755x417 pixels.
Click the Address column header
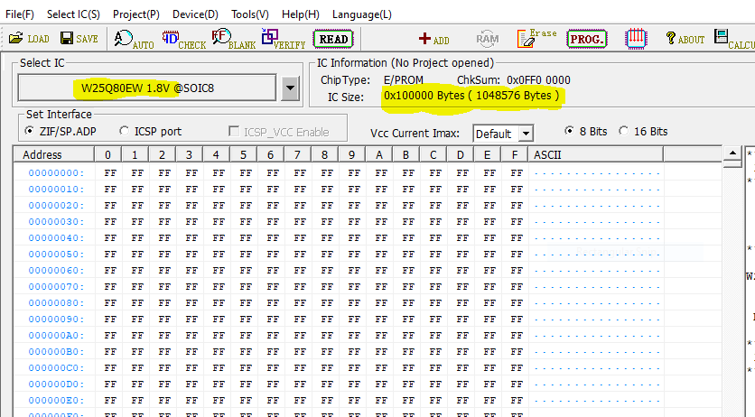pos(53,155)
